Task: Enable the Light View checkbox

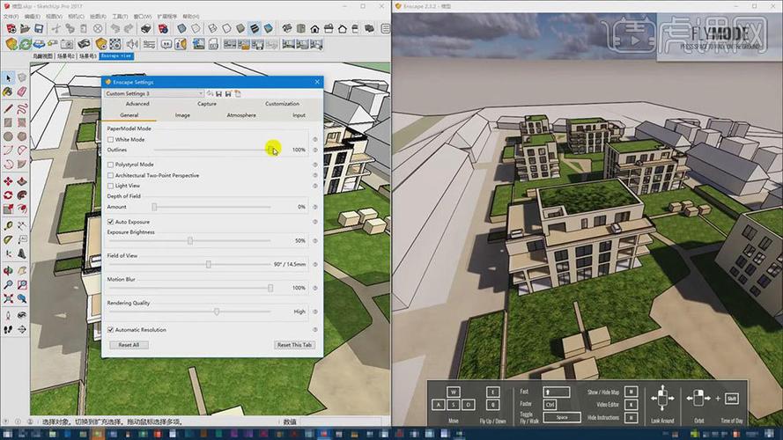Action: (x=110, y=186)
